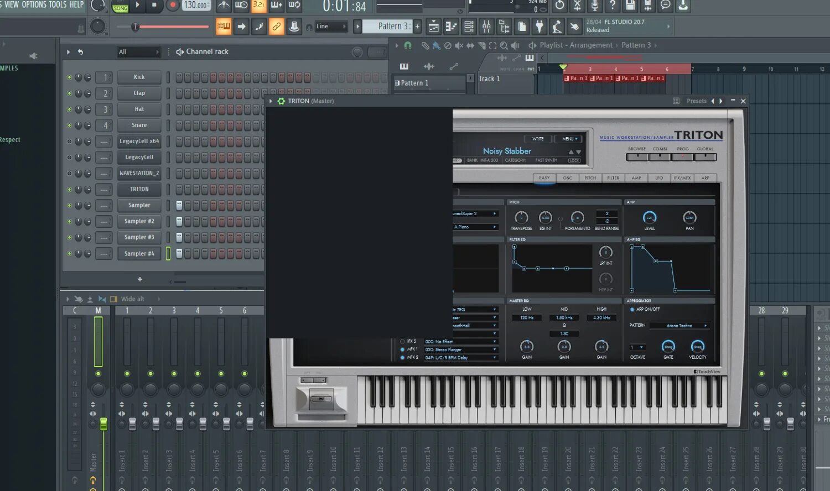Open the Line snap dropdown
This screenshot has height=491, width=830.
(x=331, y=27)
